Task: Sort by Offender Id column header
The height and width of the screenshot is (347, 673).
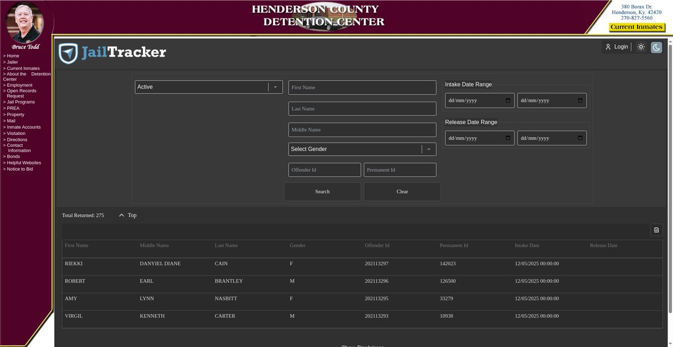Action: (377, 246)
